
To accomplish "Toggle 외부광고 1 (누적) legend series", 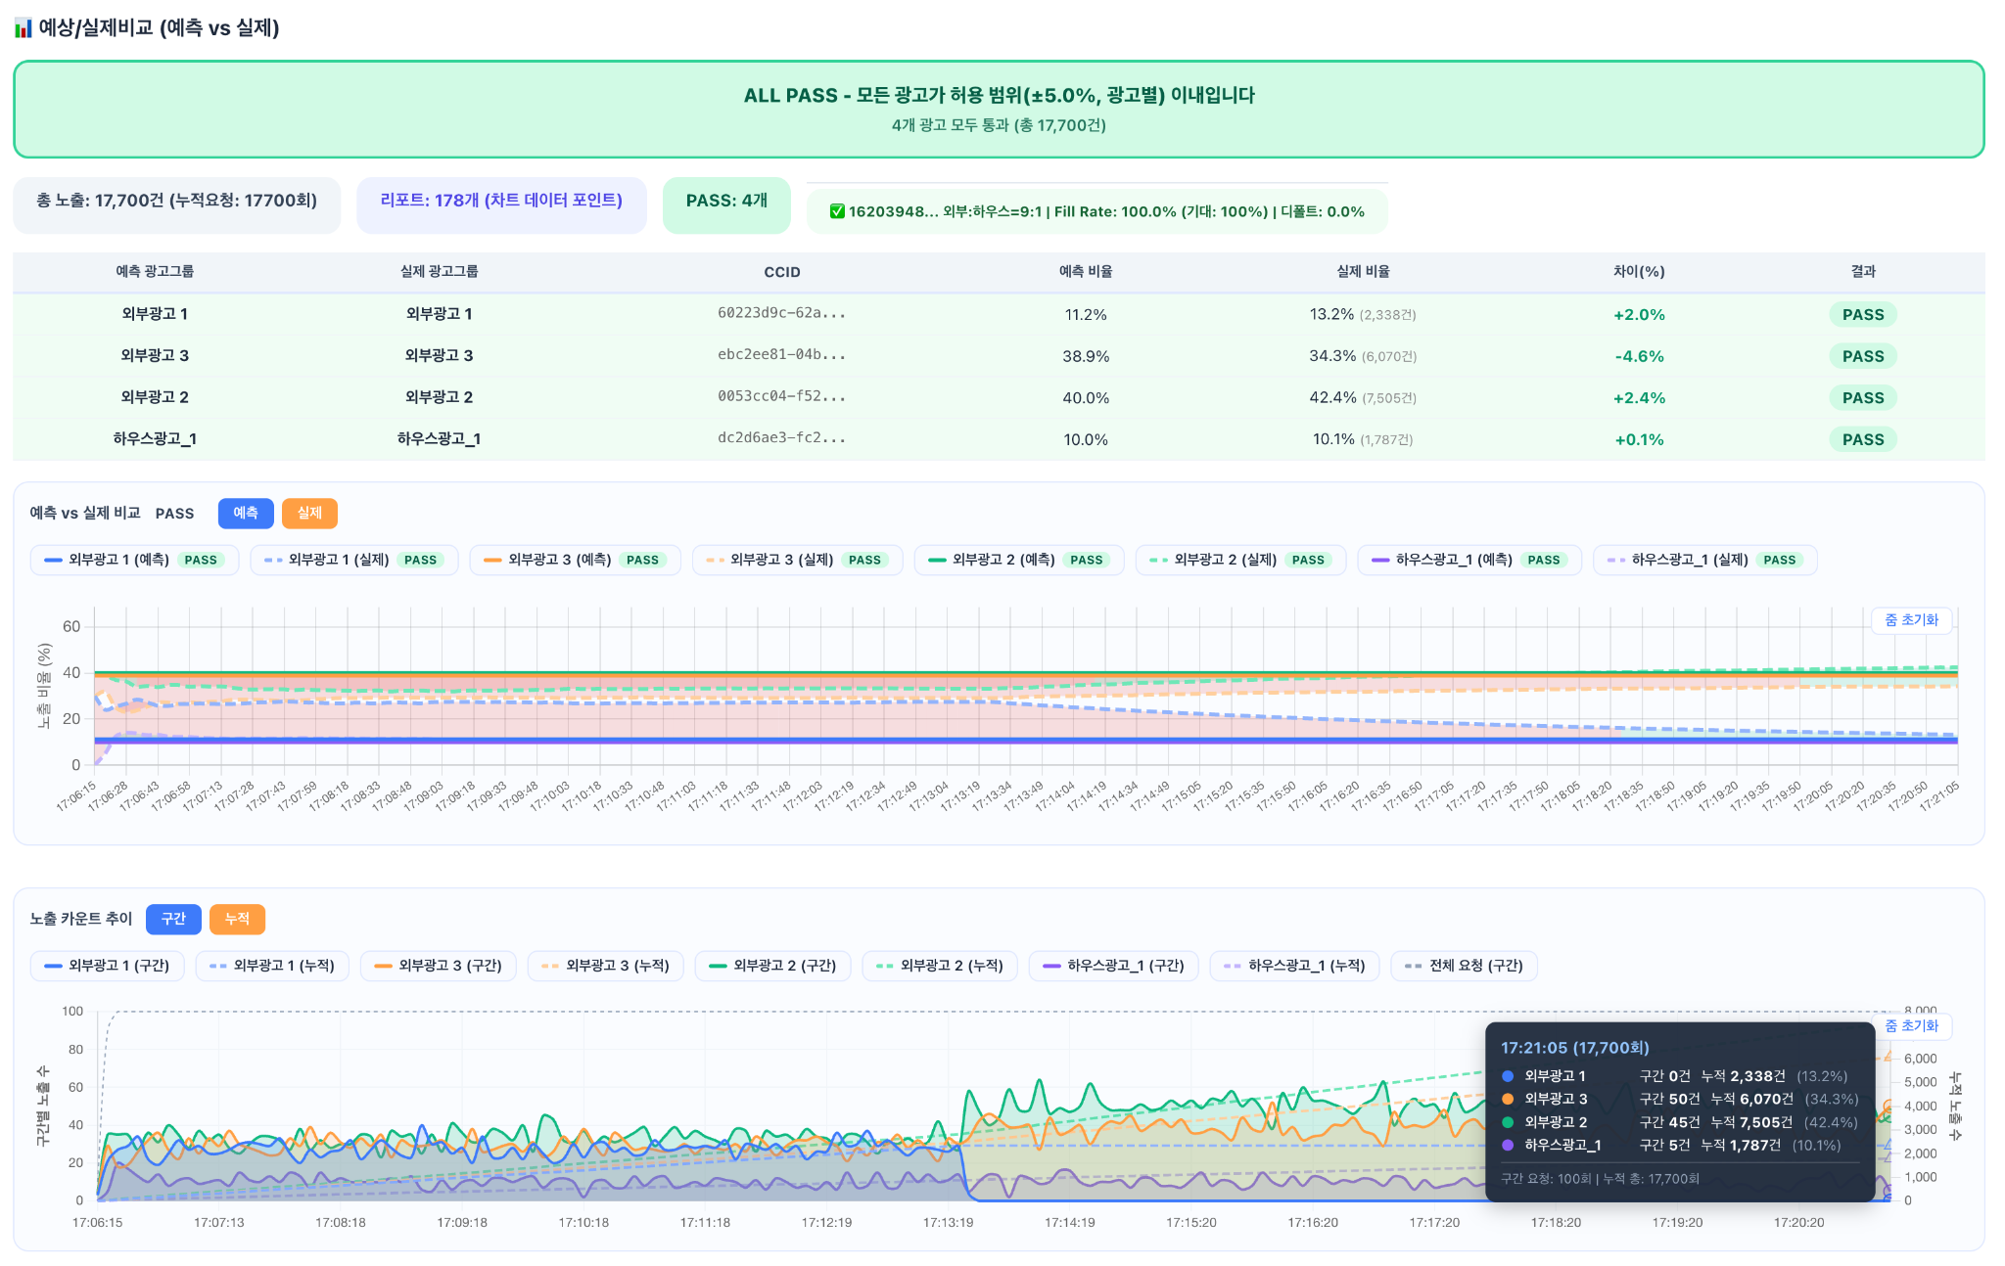I will click(x=272, y=966).
